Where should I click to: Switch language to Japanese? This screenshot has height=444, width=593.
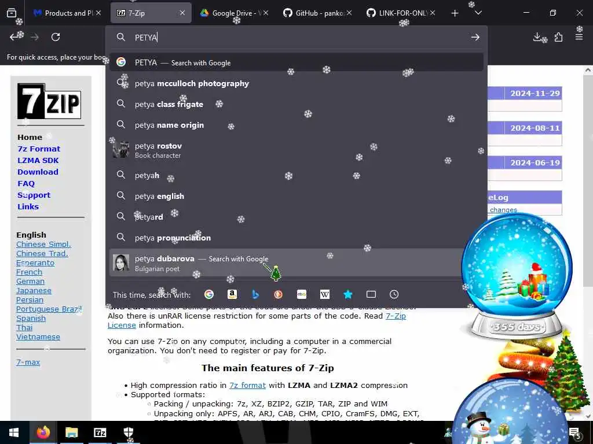click(x=34, y=291)
